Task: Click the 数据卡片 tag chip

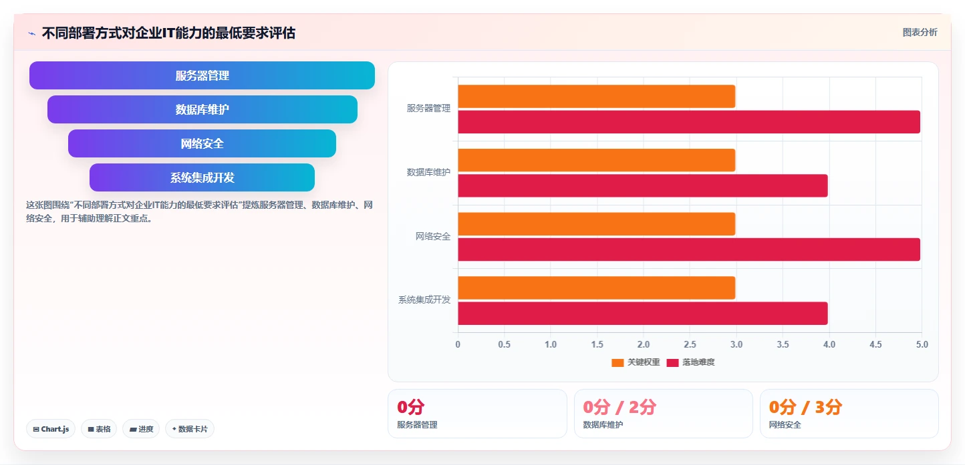Action: coord(190,429)
